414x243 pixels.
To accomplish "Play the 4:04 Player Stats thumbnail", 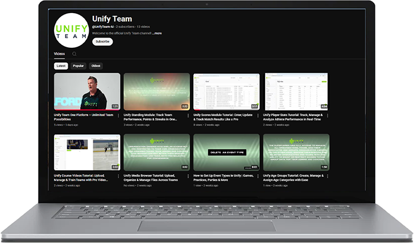I will [x=296, y=92].
